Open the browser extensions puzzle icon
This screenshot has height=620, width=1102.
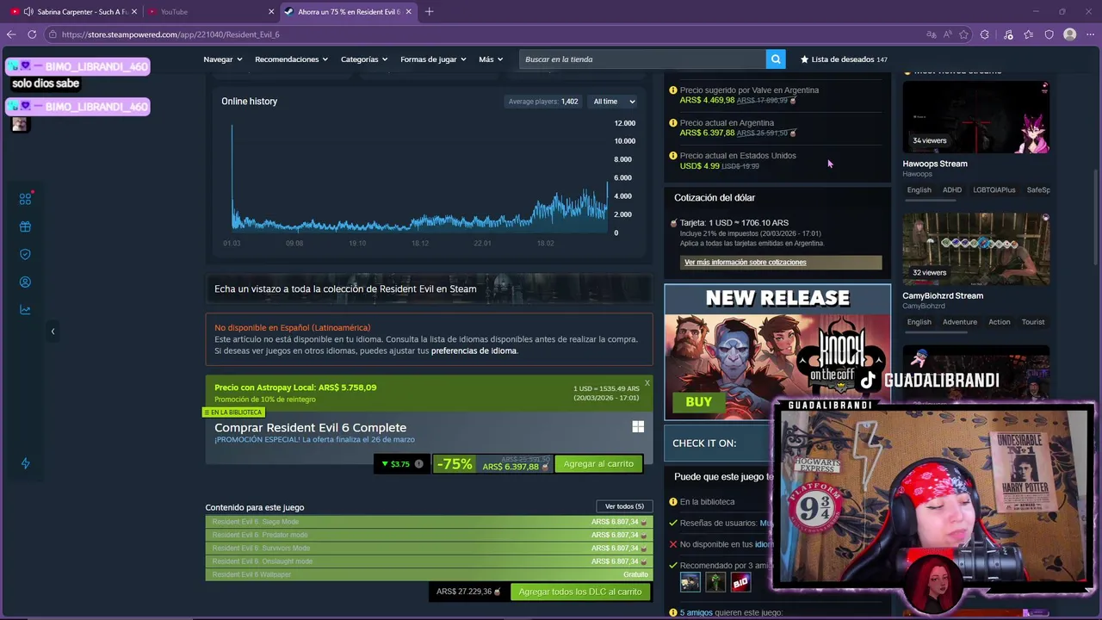pyautogui.click(x=986, y=34)
